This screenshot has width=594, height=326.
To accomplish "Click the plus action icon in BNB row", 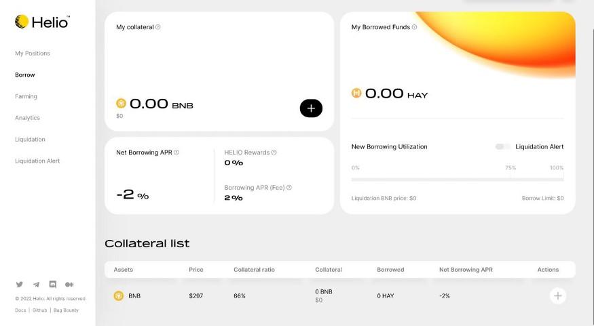I will coord(557,296).
